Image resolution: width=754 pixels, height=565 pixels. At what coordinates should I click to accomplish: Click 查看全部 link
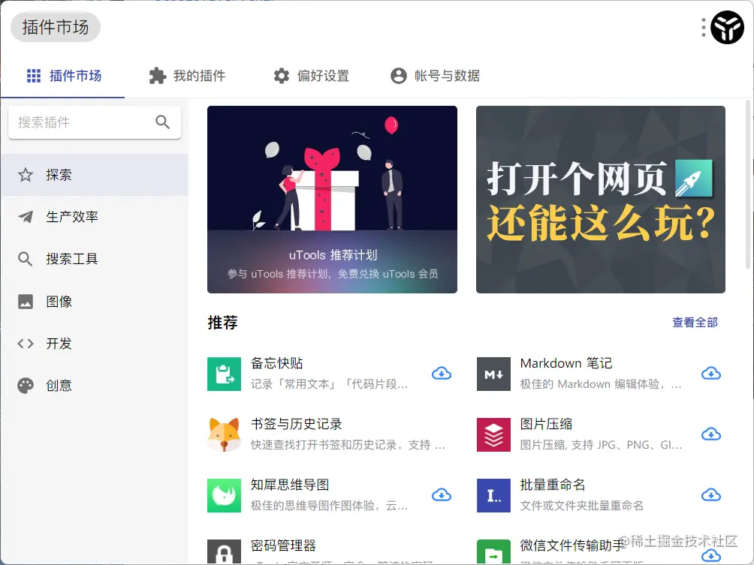pos(695,323)
